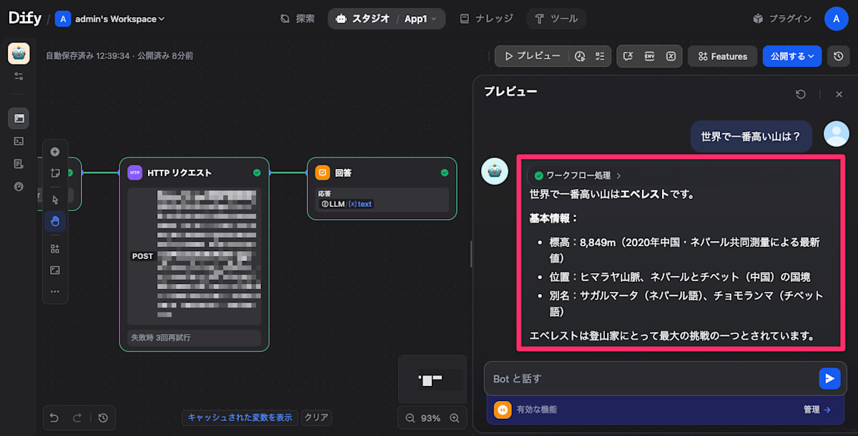Click the POST method label
This screenshot has width=858, height=436.
tap(142, 256)
